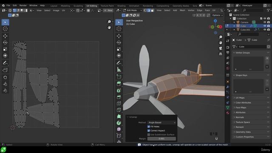Select the Inset Faces tool

point(119,91)
